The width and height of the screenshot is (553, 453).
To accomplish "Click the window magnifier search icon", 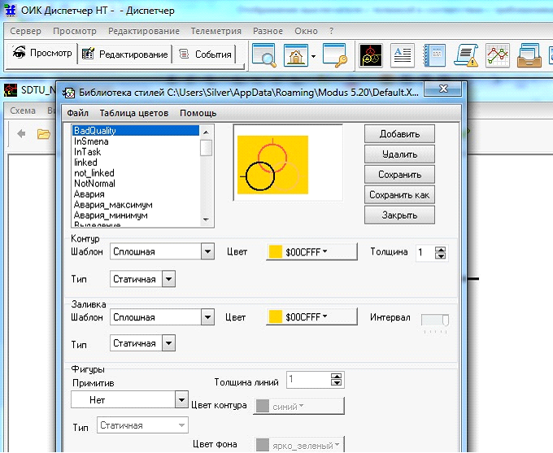I will point(264,55).
